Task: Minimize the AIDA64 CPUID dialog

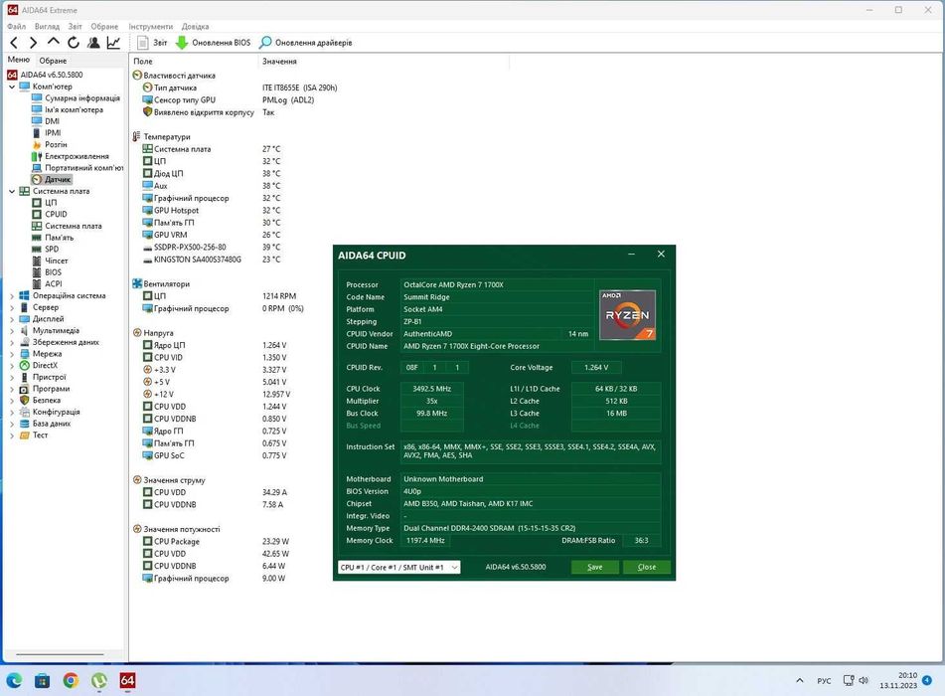Action: pos(631,255)
